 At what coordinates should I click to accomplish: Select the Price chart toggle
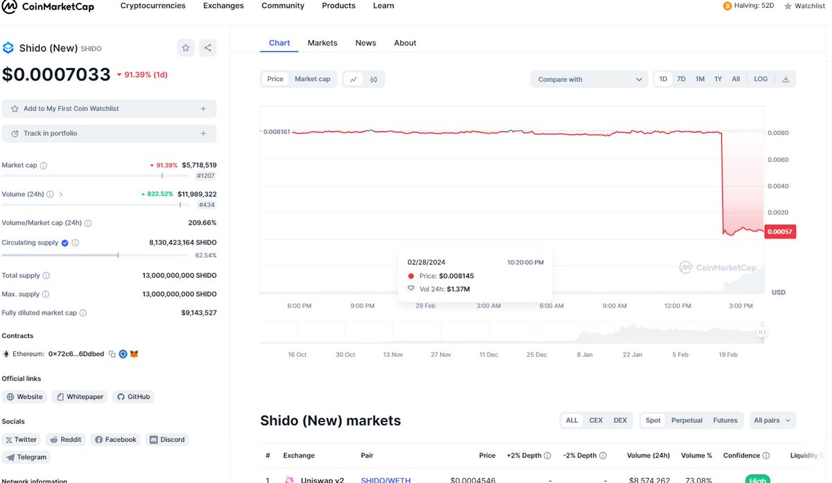[x=275, y=79]
